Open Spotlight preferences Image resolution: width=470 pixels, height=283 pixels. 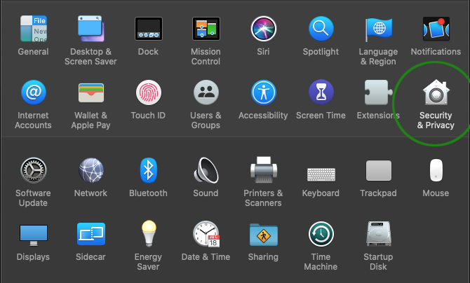pyautogui.click(x=321, y=29)
